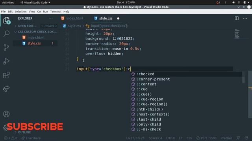Click Spaces: 4 indentation setting
The image size is (252, 141).
[x=155, y=138]
